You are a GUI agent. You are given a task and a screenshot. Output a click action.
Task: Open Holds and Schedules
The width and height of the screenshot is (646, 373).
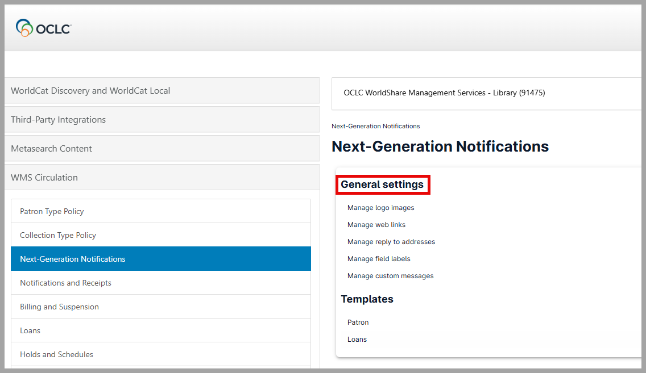coord(161,354)
